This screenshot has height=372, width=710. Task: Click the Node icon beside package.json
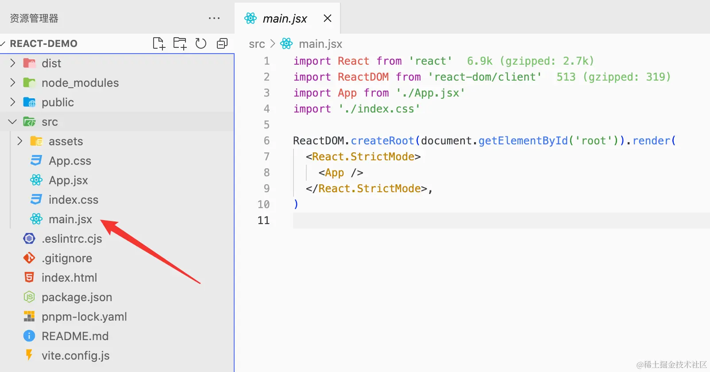29,297
